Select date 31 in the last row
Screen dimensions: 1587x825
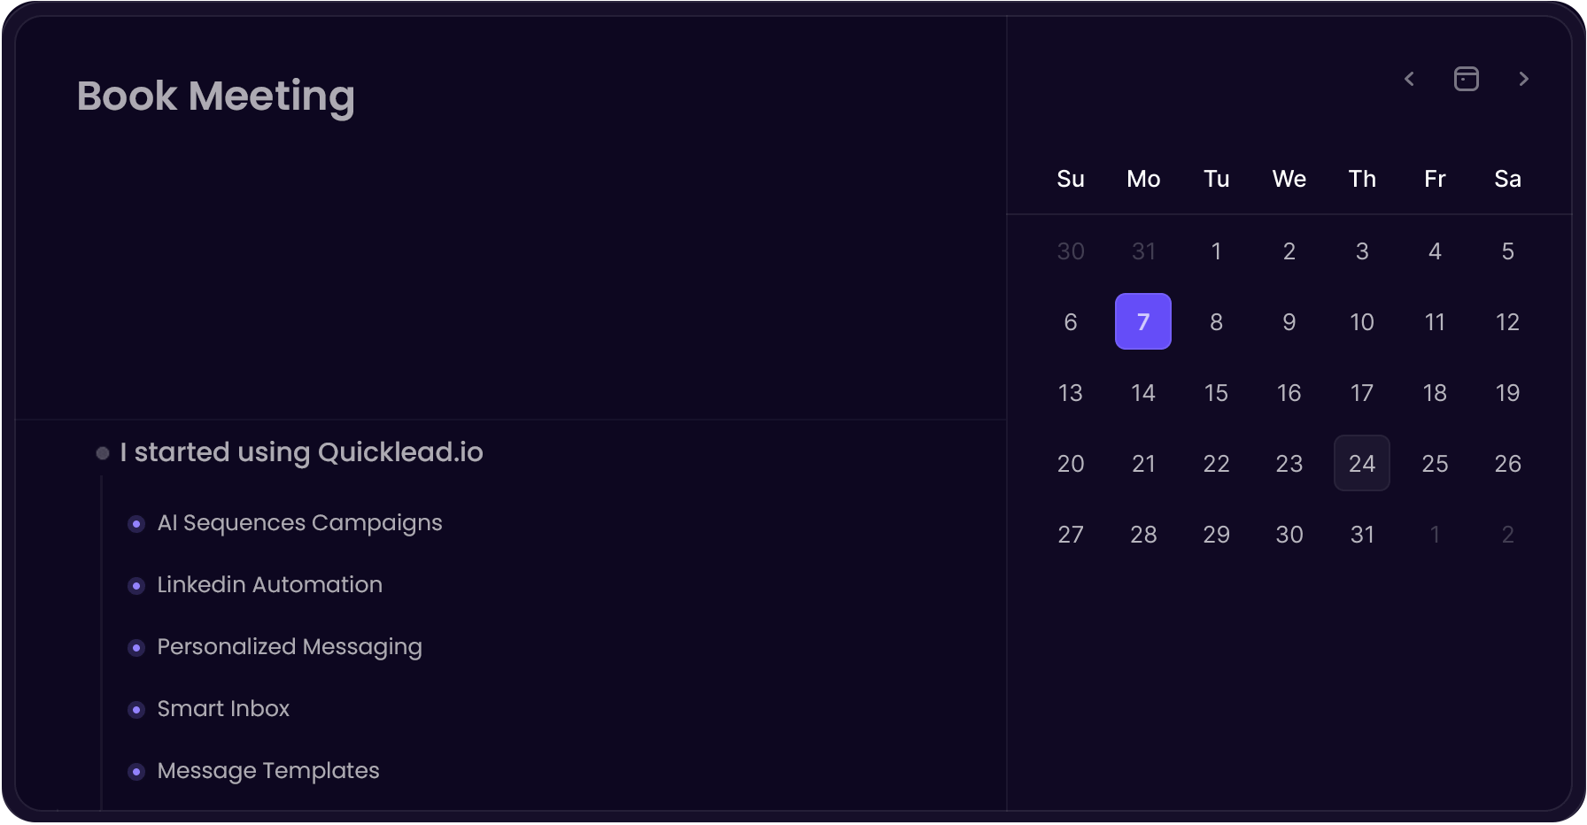1361,534
